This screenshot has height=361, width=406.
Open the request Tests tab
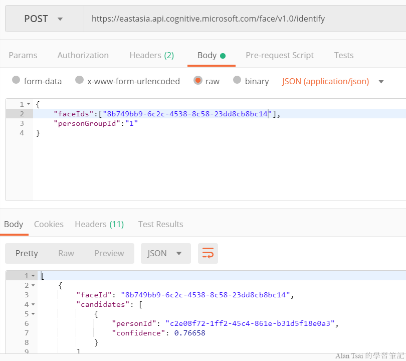(344, 55)
